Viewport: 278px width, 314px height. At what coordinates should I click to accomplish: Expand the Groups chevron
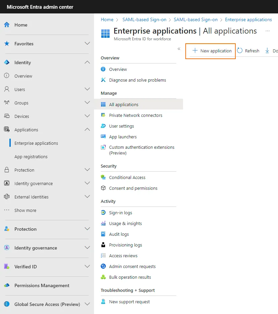87,102
